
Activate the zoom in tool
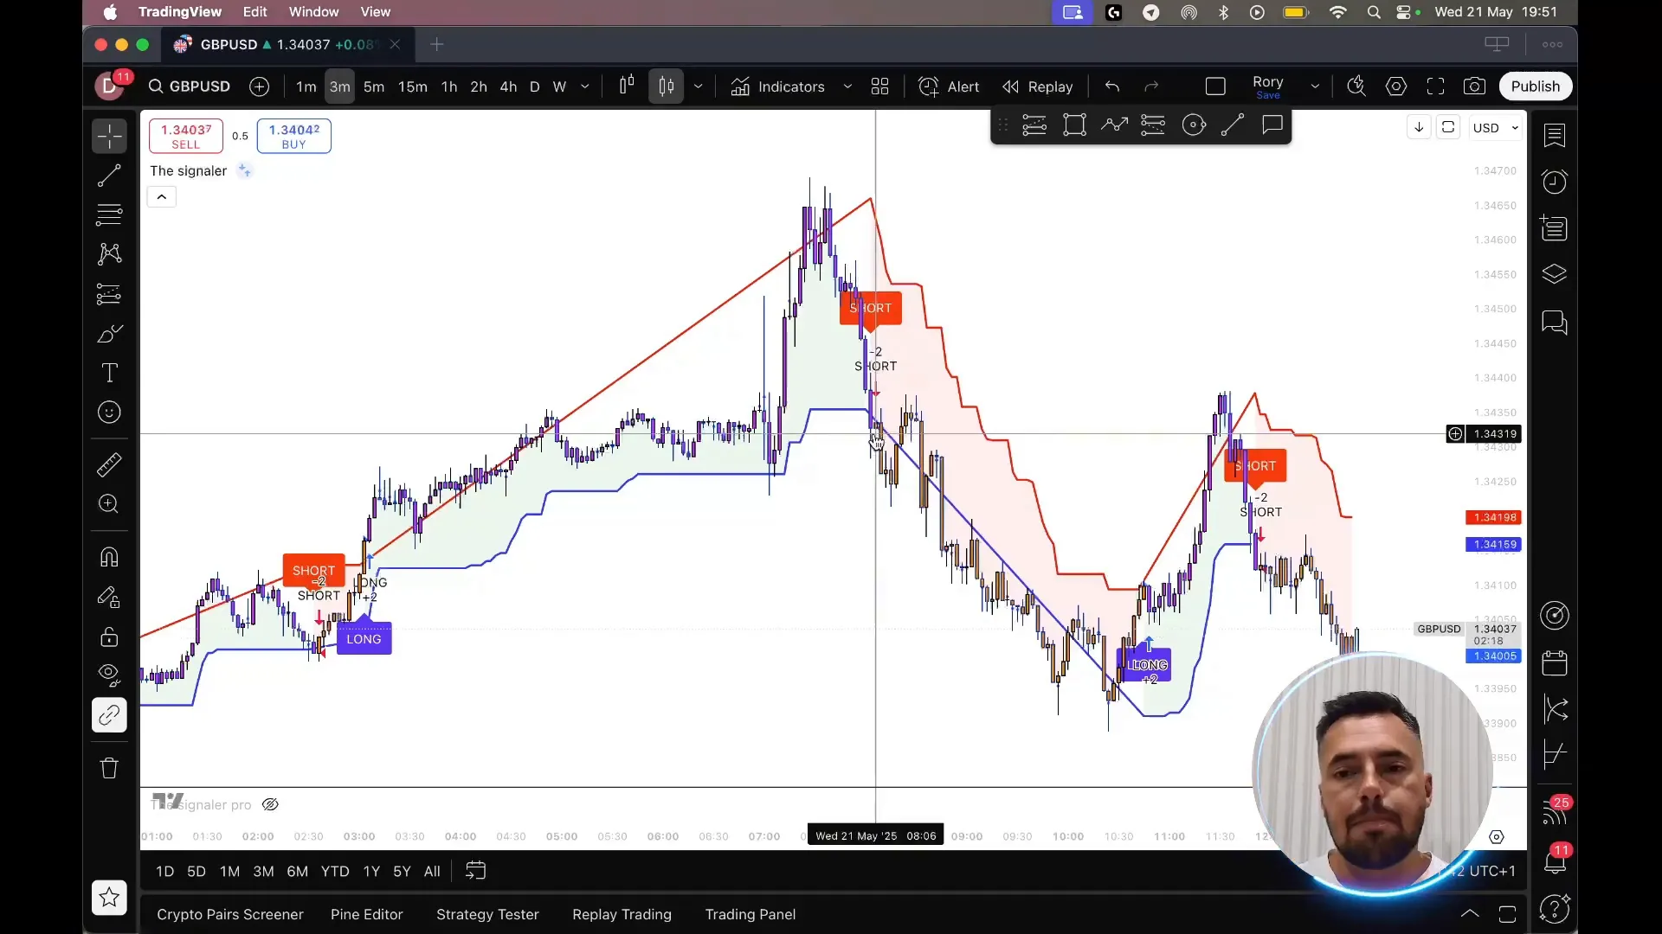[x=109, y=504]
